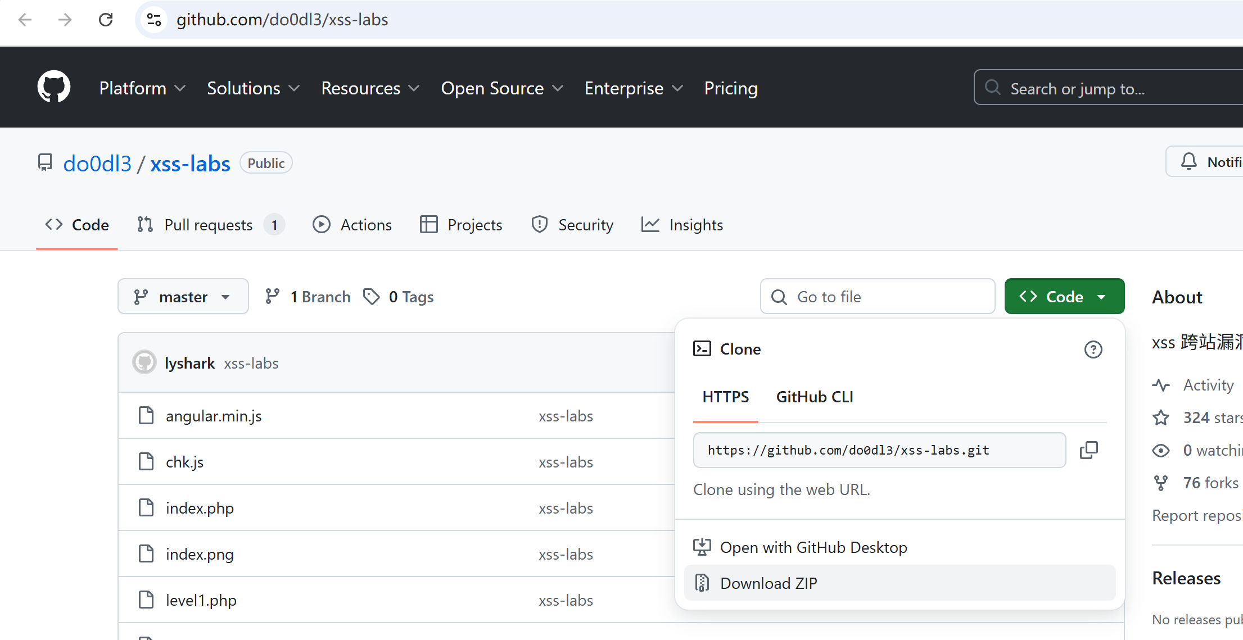
Task: Open the Pricing link
Action: click(x=730, y=88)
